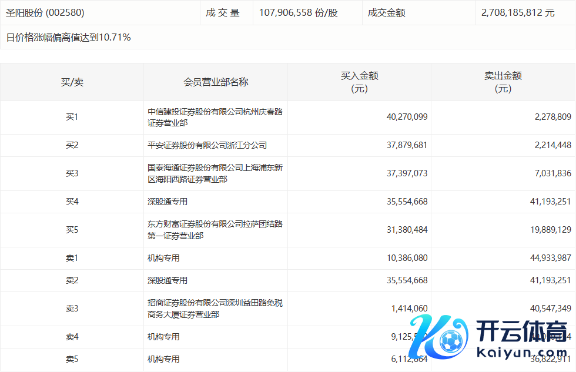Open 招商证券深圳益田路免税商务大厦 entry

coord(215,309)
